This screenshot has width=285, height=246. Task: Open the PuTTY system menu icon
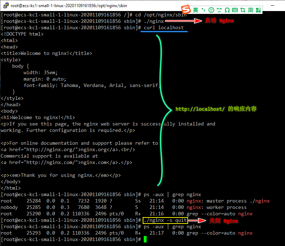coord(6,5)
